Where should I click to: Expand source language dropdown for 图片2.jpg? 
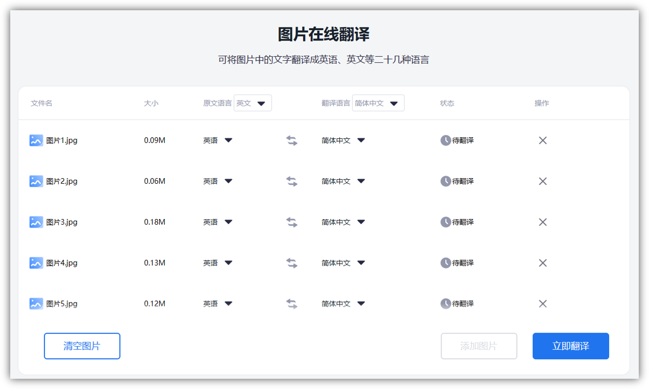coord(228,181)
